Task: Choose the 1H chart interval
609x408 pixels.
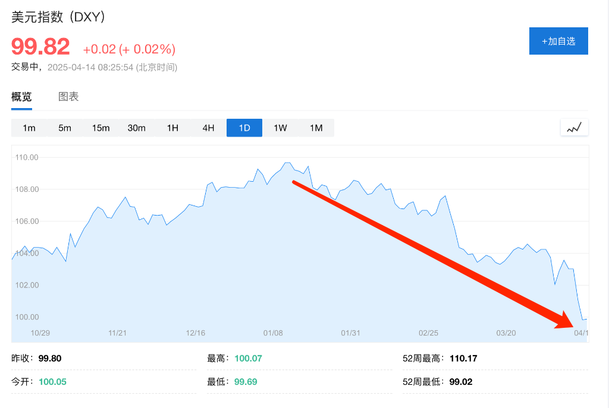Action: point(172,128)
